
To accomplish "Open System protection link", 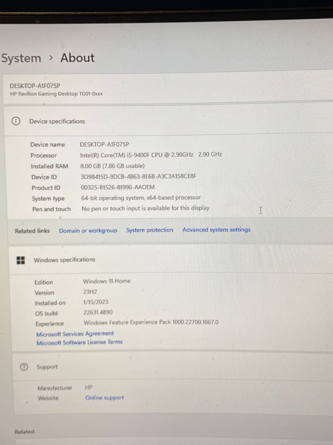I will pyautogui.click(x=150, y=230).
